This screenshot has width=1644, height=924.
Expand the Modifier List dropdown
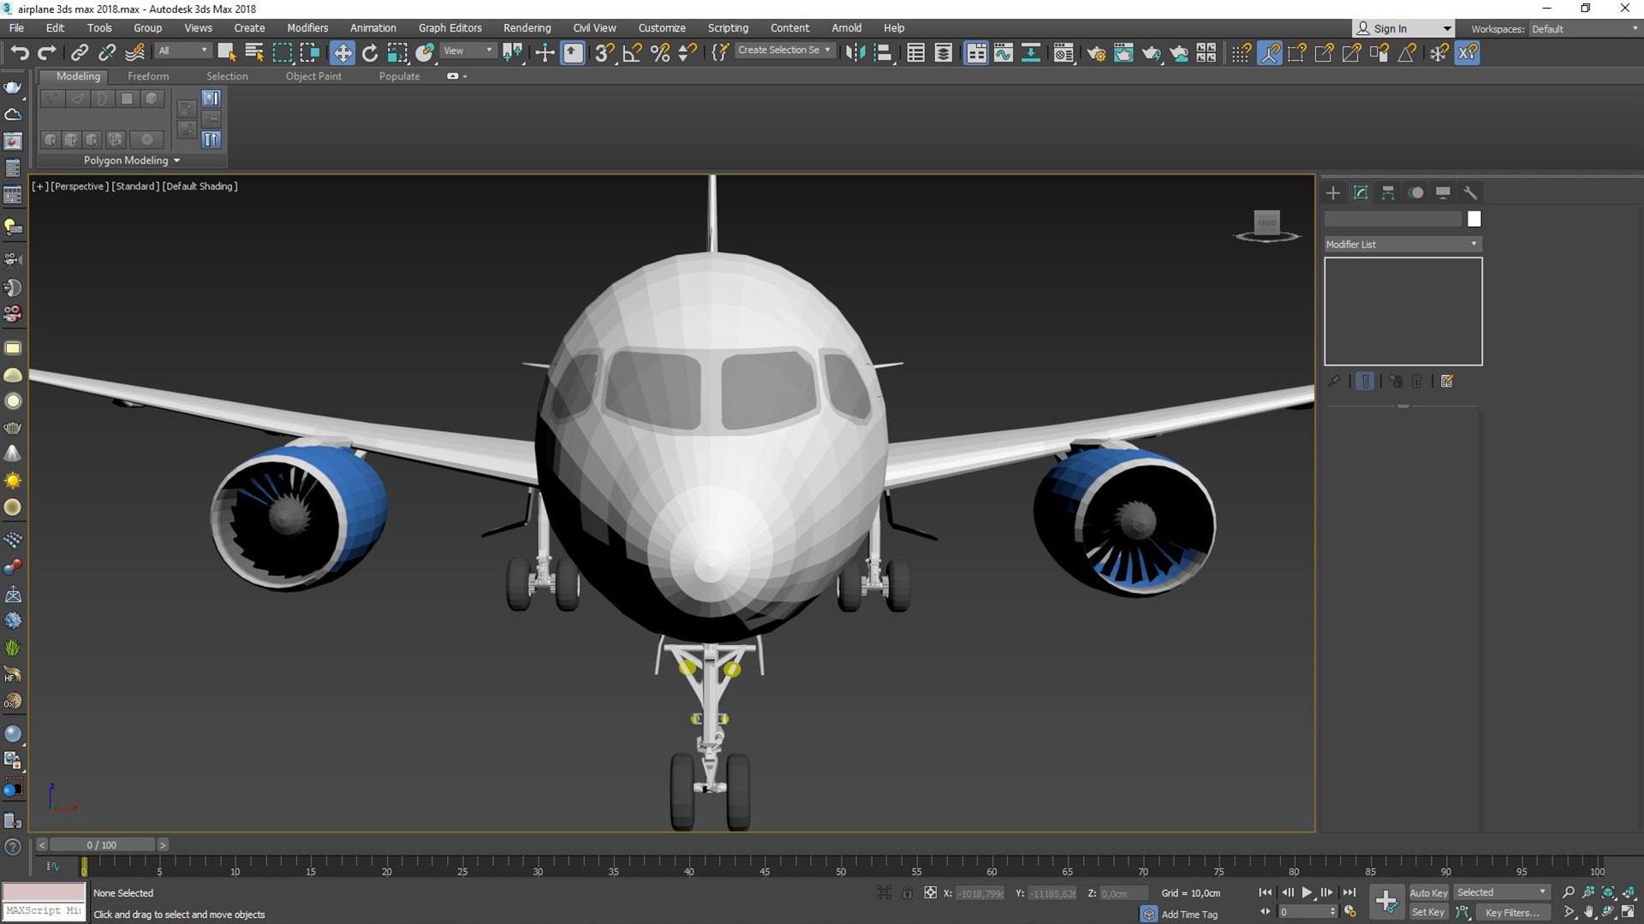(x=1403, y=245)
